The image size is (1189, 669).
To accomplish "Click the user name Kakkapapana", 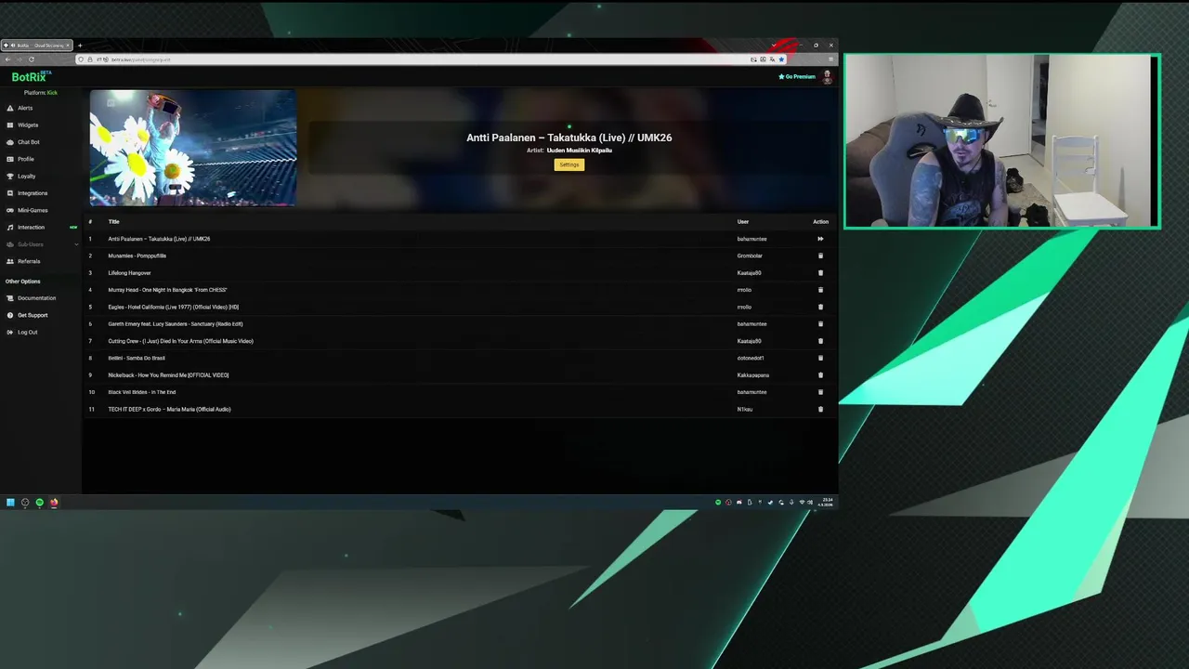I will pos(753,375).
